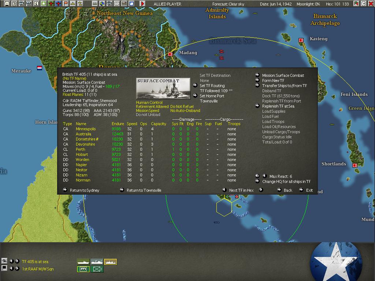Open Transfer Ships to/from TF
This screenshot has width=375, height=281.
tap(284, 86)
